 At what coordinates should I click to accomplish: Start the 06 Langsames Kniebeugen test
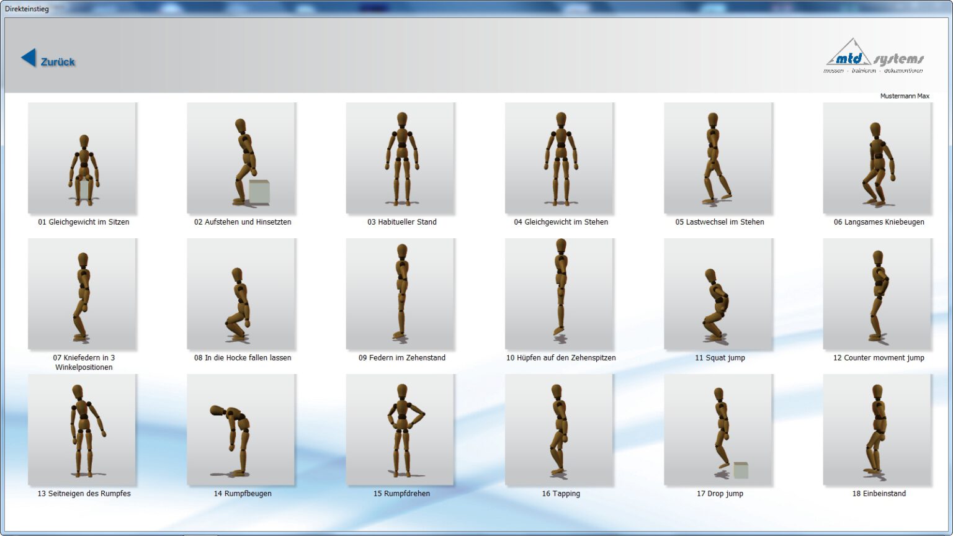tap(877, 159)
